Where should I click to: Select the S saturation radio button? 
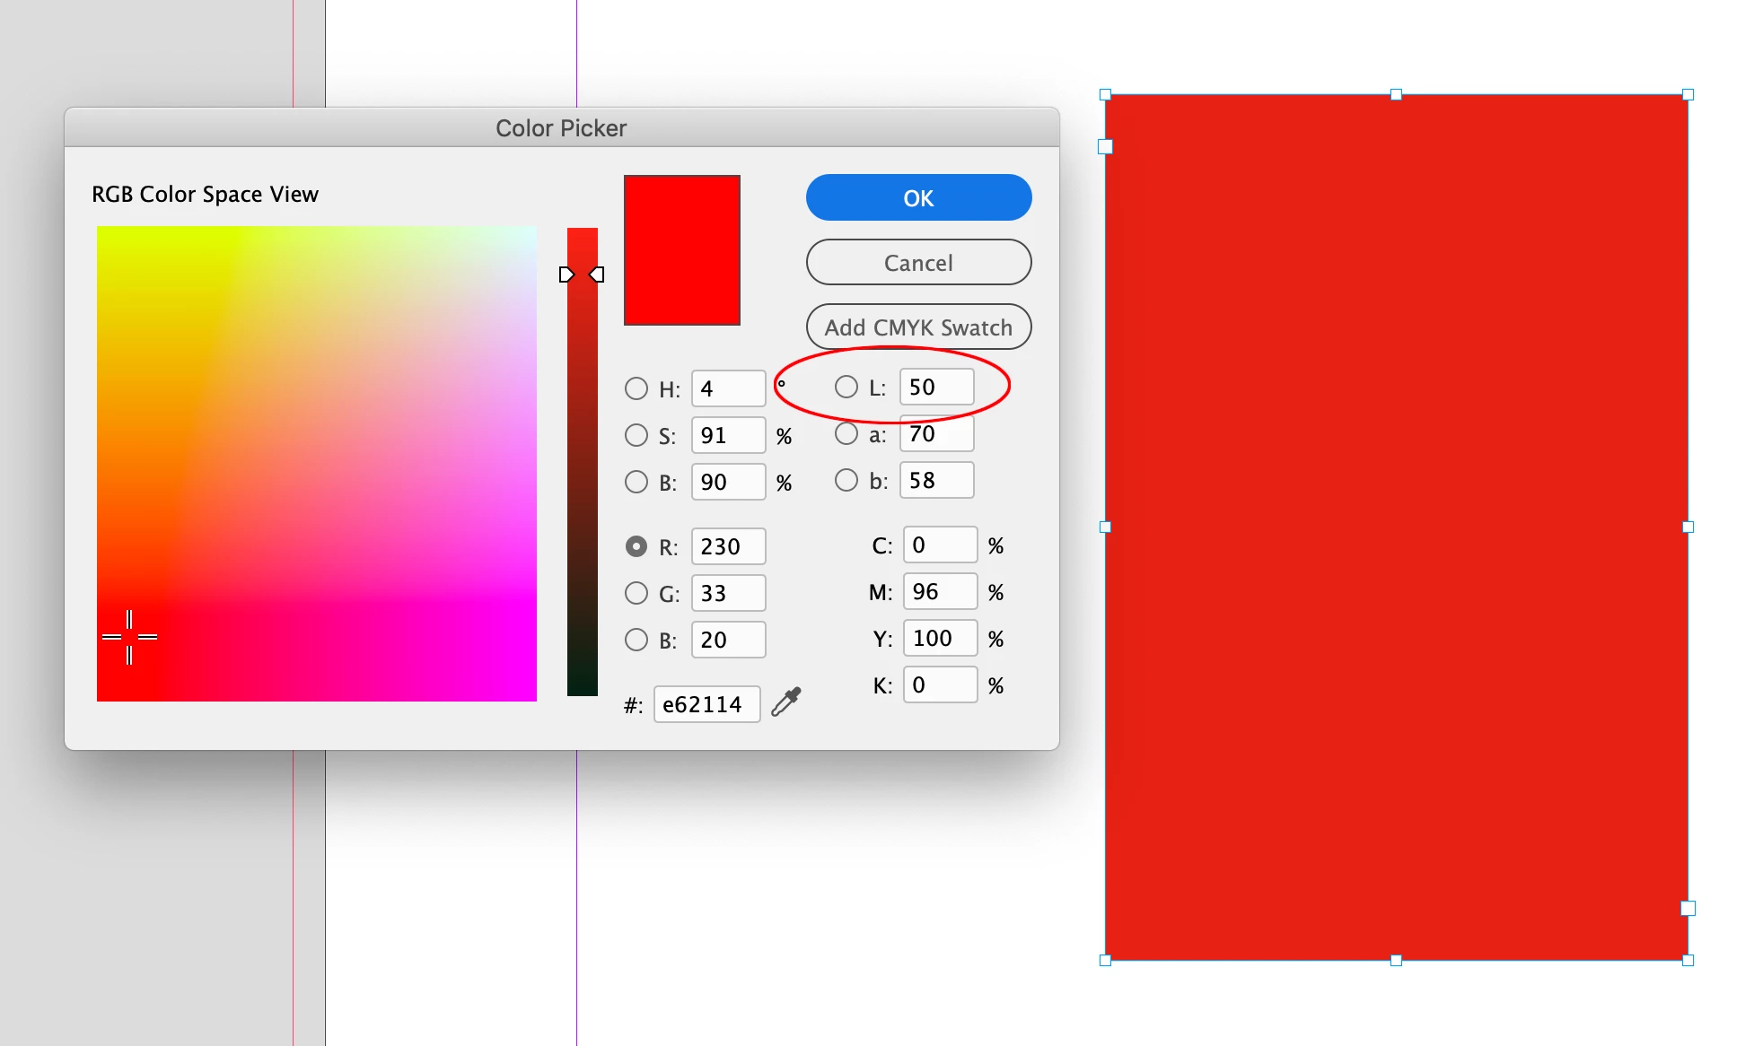tap(636, 435)
